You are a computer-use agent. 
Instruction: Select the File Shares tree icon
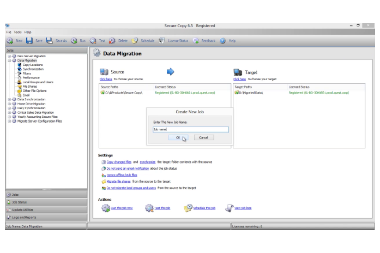[20, 86]
